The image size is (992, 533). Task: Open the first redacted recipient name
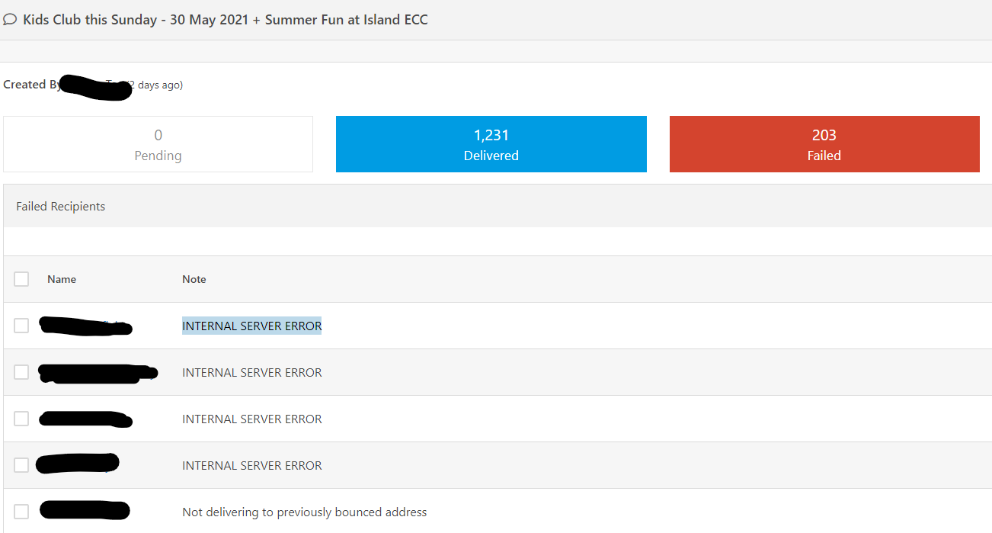click(x=86, y=326)
